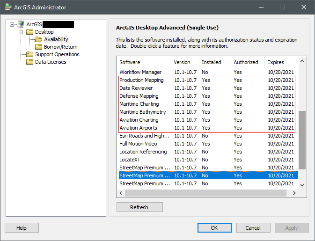Select the ArcGIS root label
Image resolution: width=315 pixels, height=241 pixels.
(34, 24)
